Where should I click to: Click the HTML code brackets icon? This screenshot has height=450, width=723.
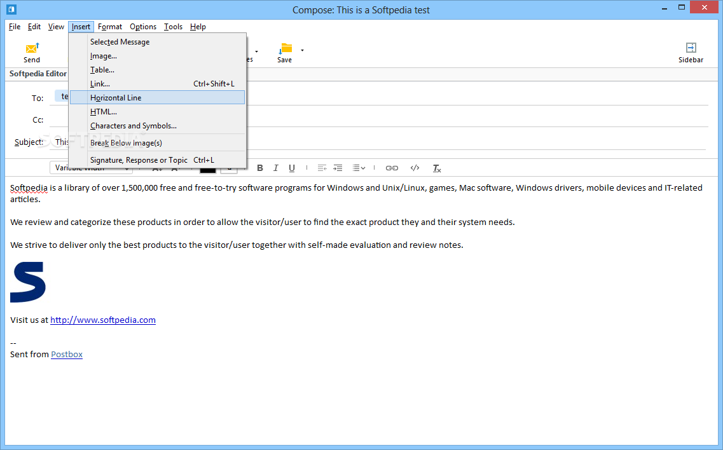(415, 168)
